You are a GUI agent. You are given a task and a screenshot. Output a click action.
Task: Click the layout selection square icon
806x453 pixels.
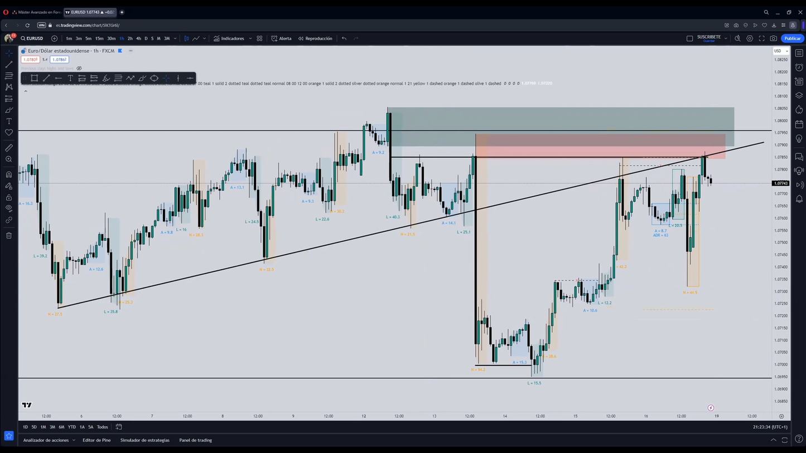pyautogui.click(x=690, y=38)
